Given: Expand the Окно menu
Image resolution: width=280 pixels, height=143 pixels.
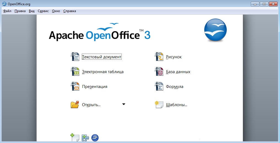Looking at the screenshot, I should point(56,11).
